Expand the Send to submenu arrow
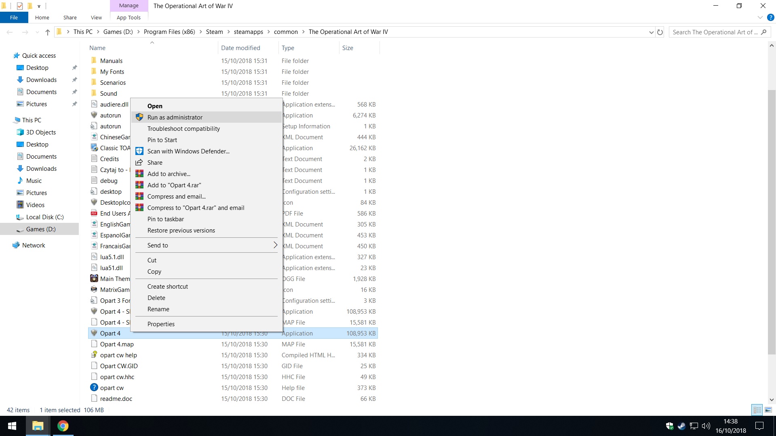 point(275,245)
